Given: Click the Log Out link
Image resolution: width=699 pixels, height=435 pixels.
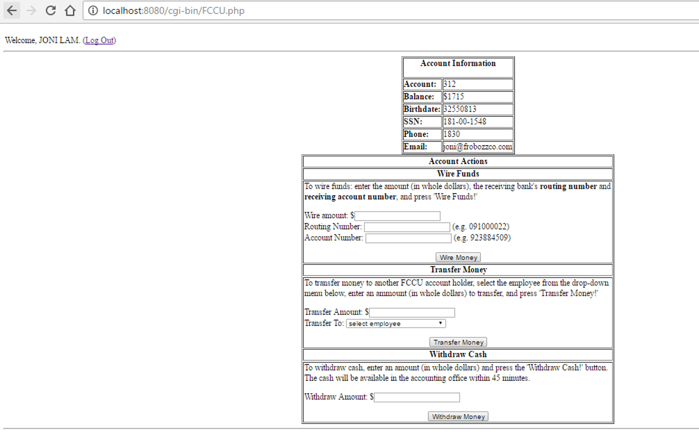Looking at the screenshot, I should pyautogui.click(x=99, y=40).
